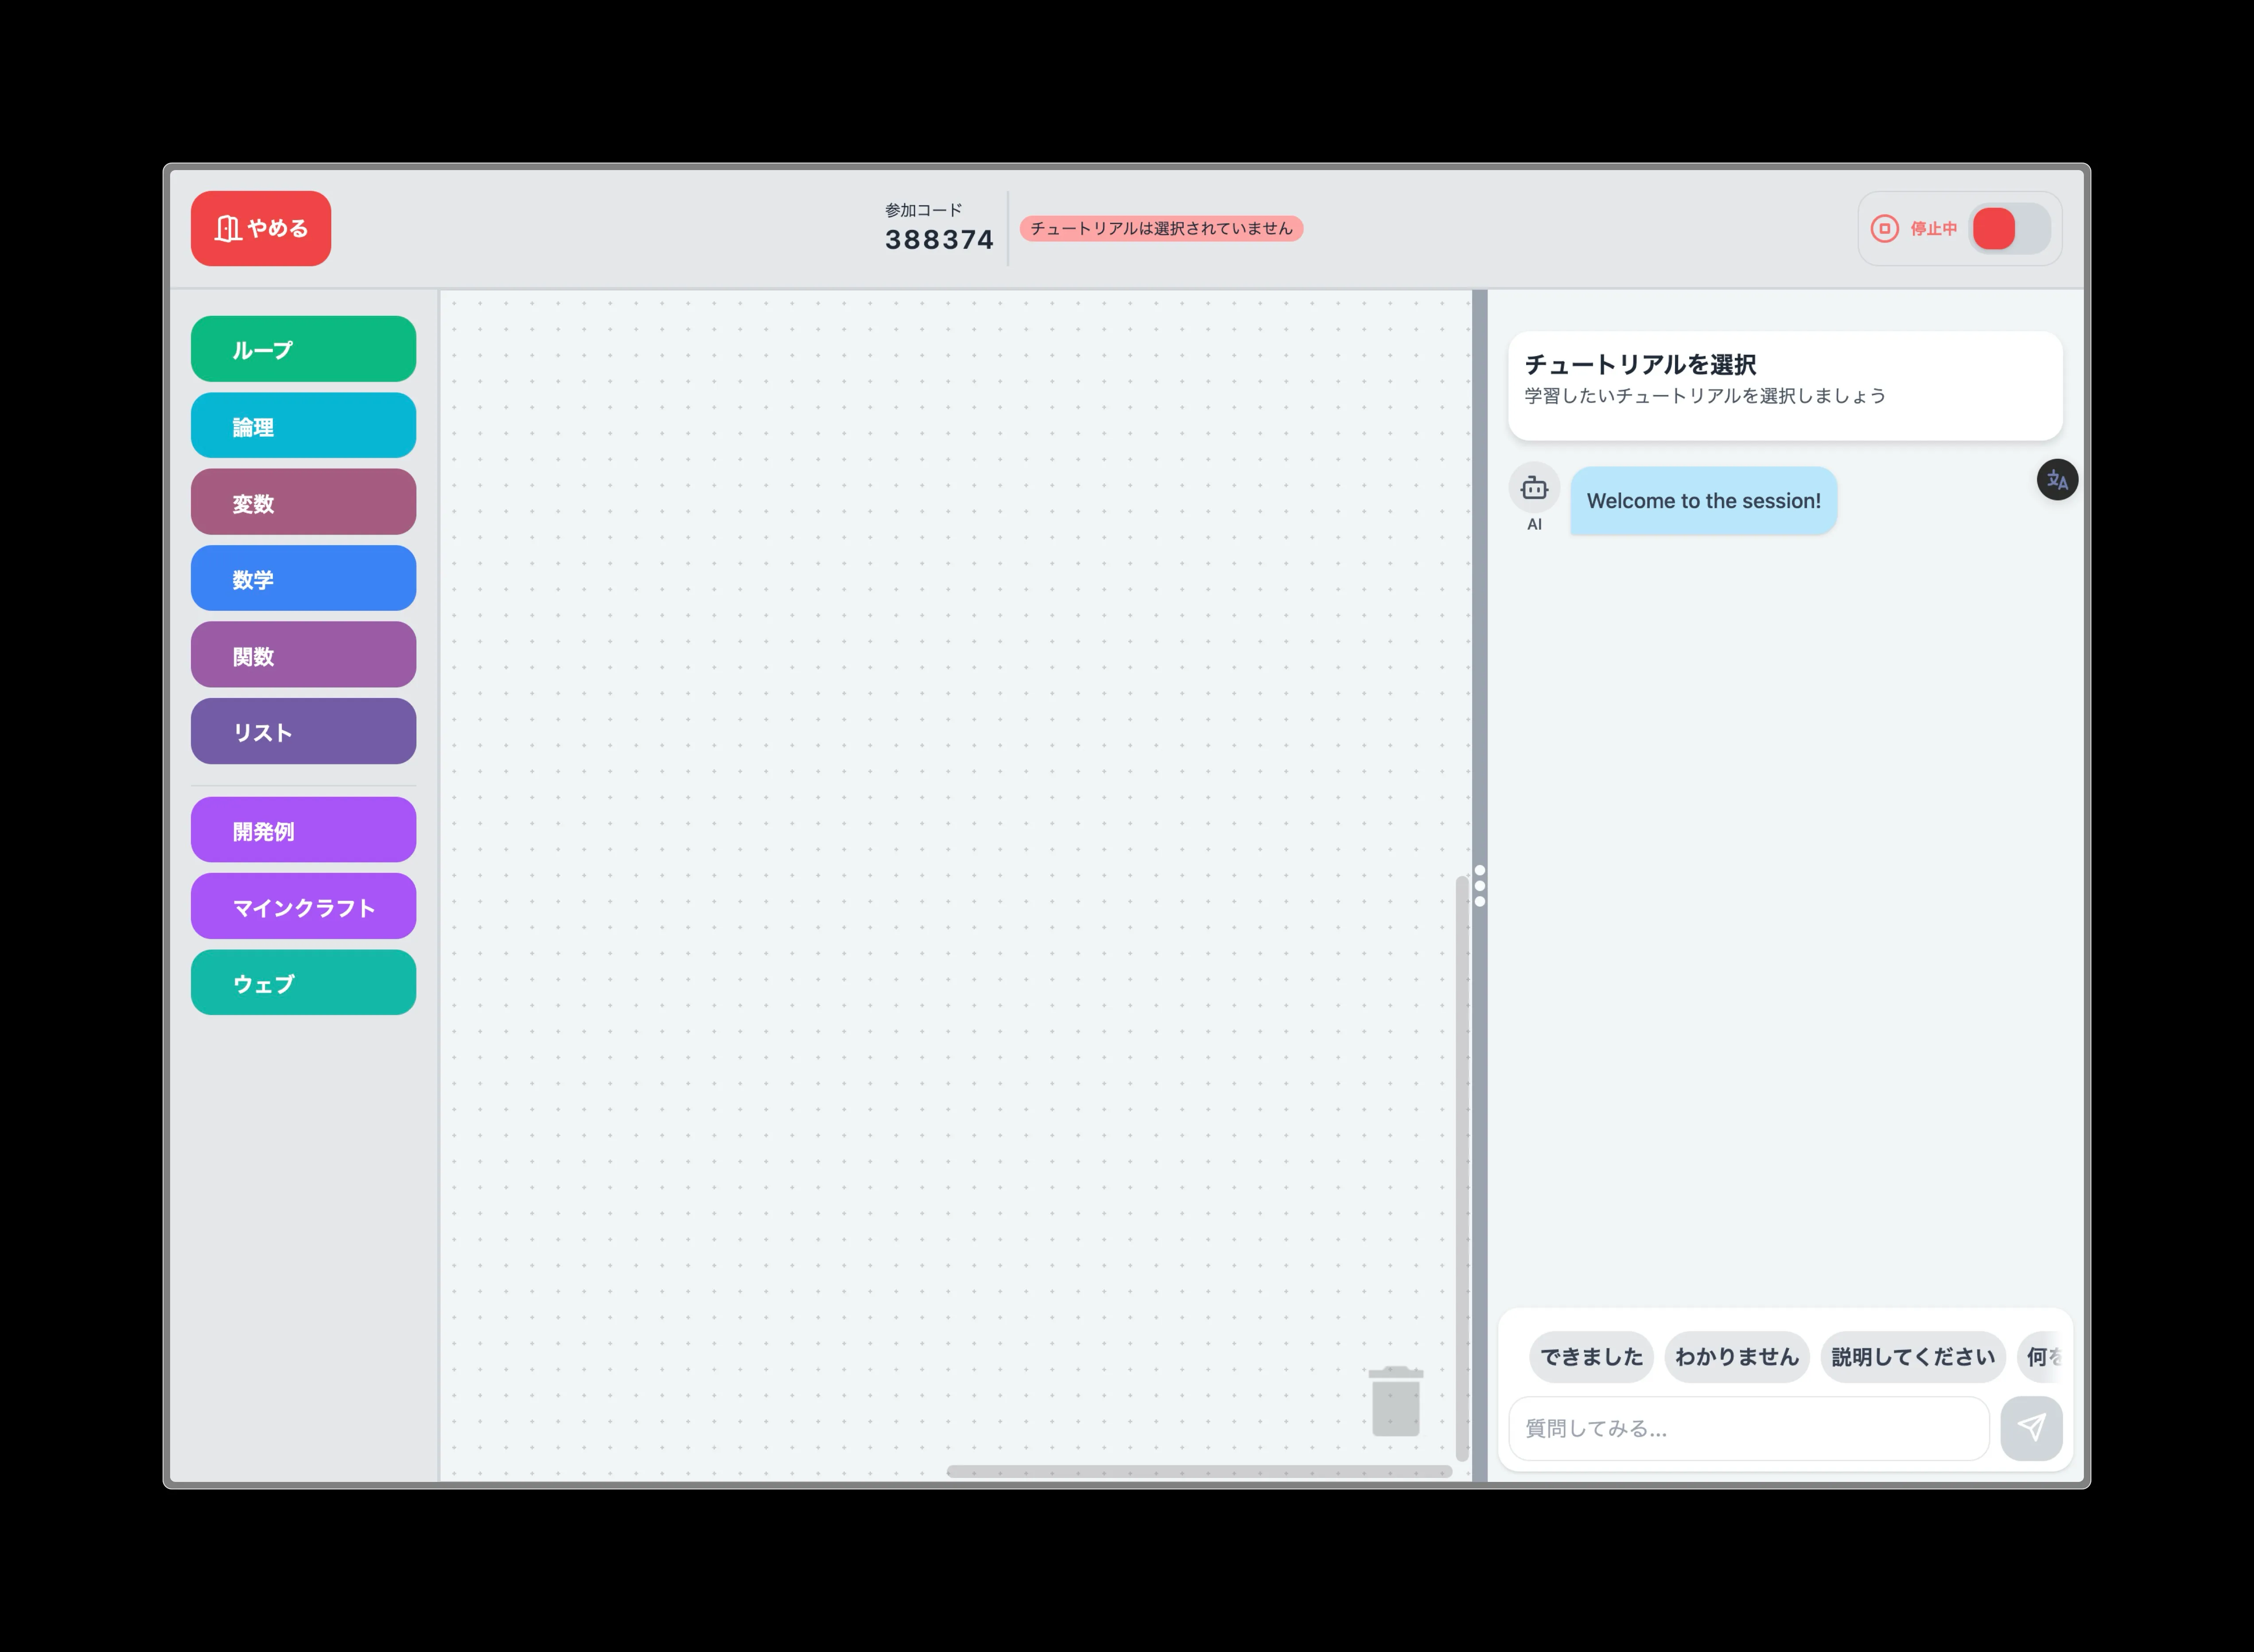Open the 論理 block category
This screenshot has width=2254, height=1652.
[x=303, y=426]
